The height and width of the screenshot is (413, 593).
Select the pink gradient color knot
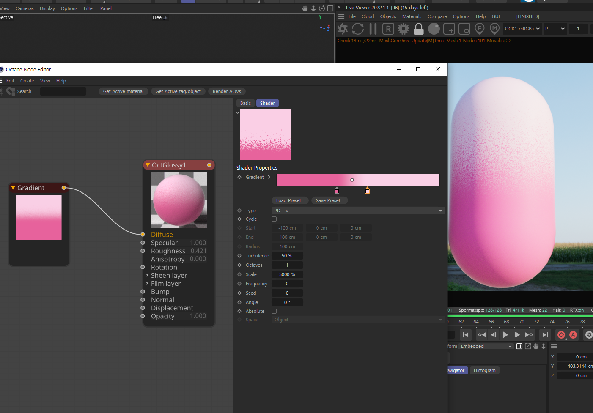point(337,190)
